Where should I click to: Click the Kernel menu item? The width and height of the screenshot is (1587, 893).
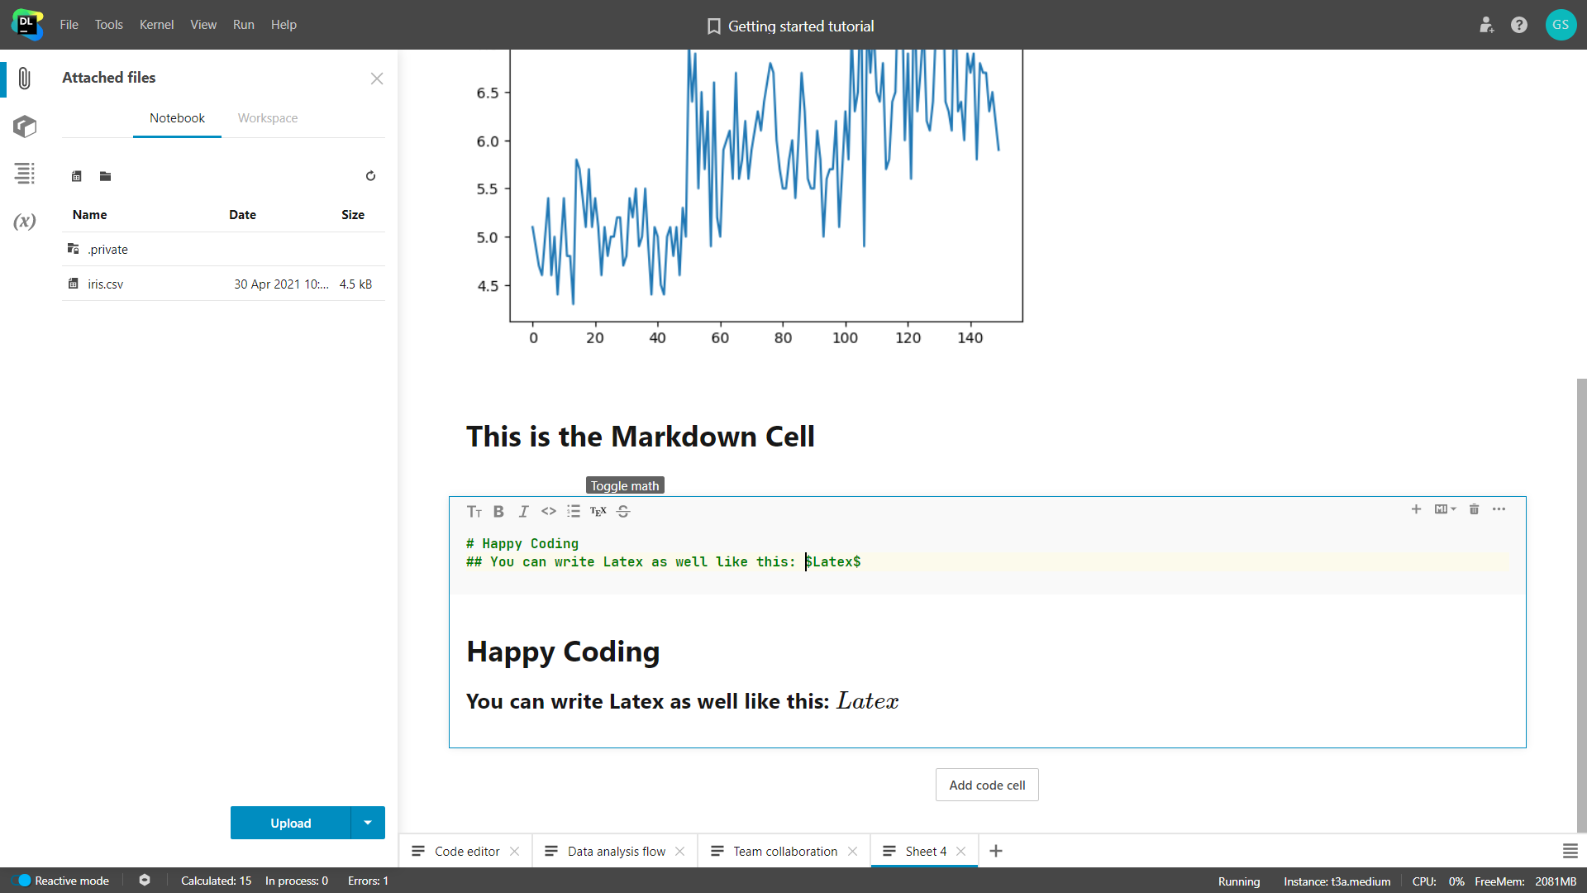[x=155, y=24]
